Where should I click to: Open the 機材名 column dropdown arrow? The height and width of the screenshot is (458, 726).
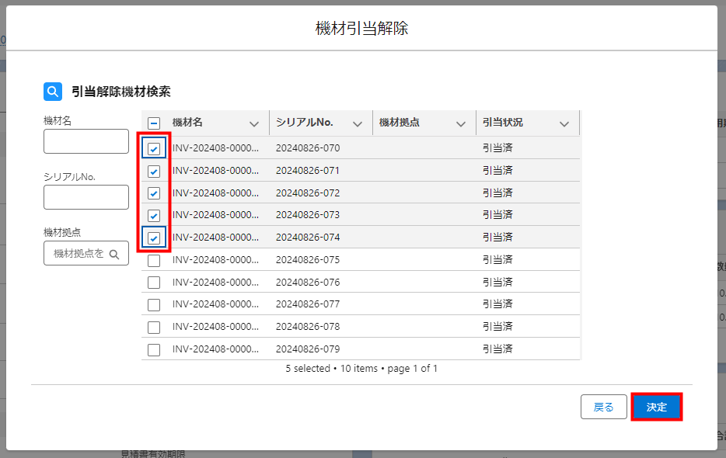254,123
